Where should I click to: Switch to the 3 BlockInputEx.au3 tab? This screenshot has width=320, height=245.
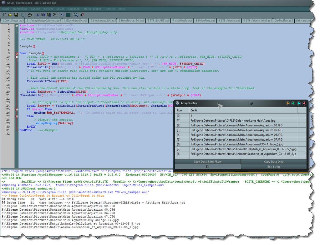[x=76, y=21]
